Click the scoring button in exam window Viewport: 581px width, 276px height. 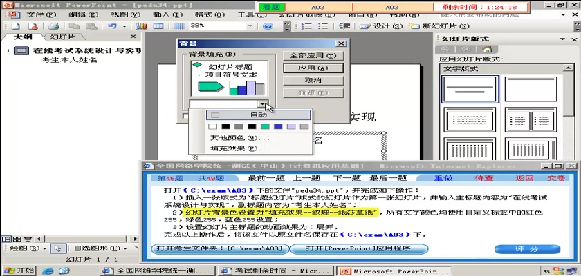click(527, 249)
